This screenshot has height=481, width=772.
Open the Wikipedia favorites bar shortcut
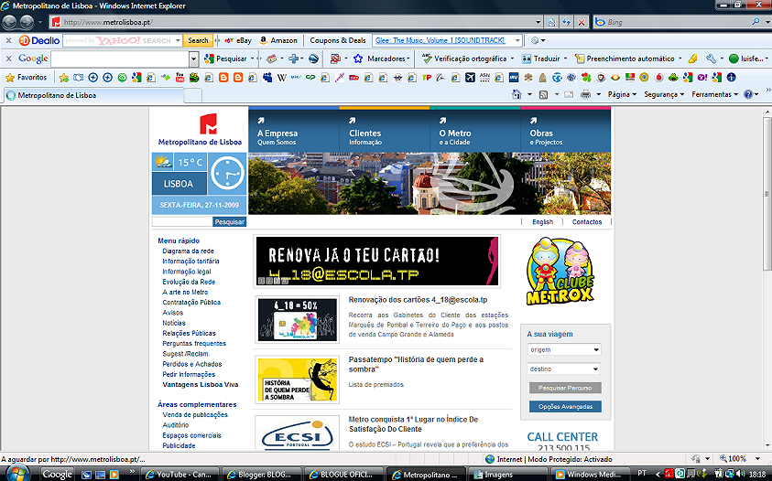282,77
